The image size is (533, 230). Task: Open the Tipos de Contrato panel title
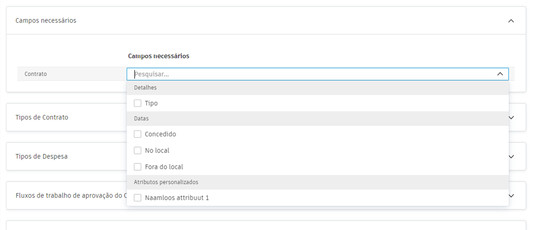[x=42, y=117]
